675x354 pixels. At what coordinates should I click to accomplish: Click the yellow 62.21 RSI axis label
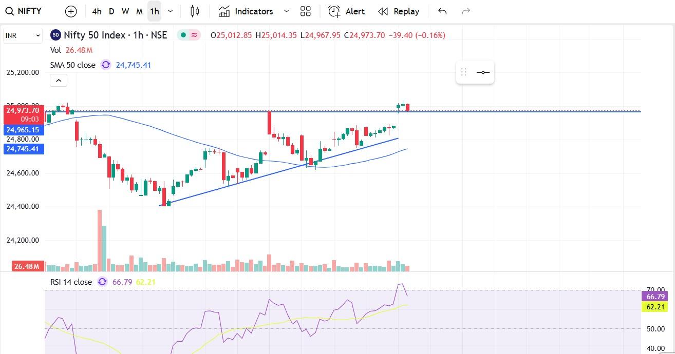pyautogui.click(x=656, y=307)
